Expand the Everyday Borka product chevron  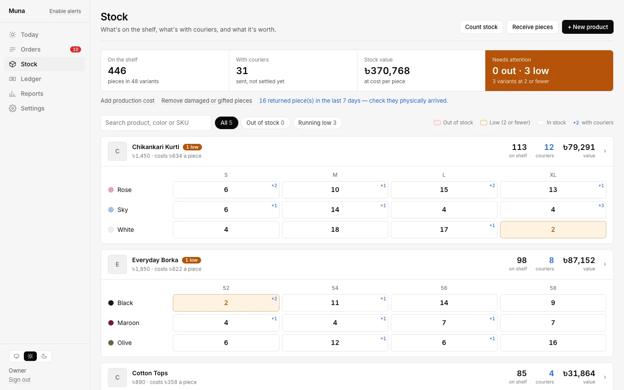tap(605, 264)
